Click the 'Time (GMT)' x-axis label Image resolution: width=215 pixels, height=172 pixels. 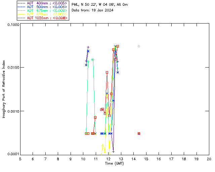(x=114, y=164)
